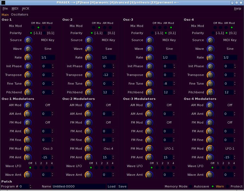
Task: Click the Osc-3 FM Mod knob
Action: [x=149, y=122]
